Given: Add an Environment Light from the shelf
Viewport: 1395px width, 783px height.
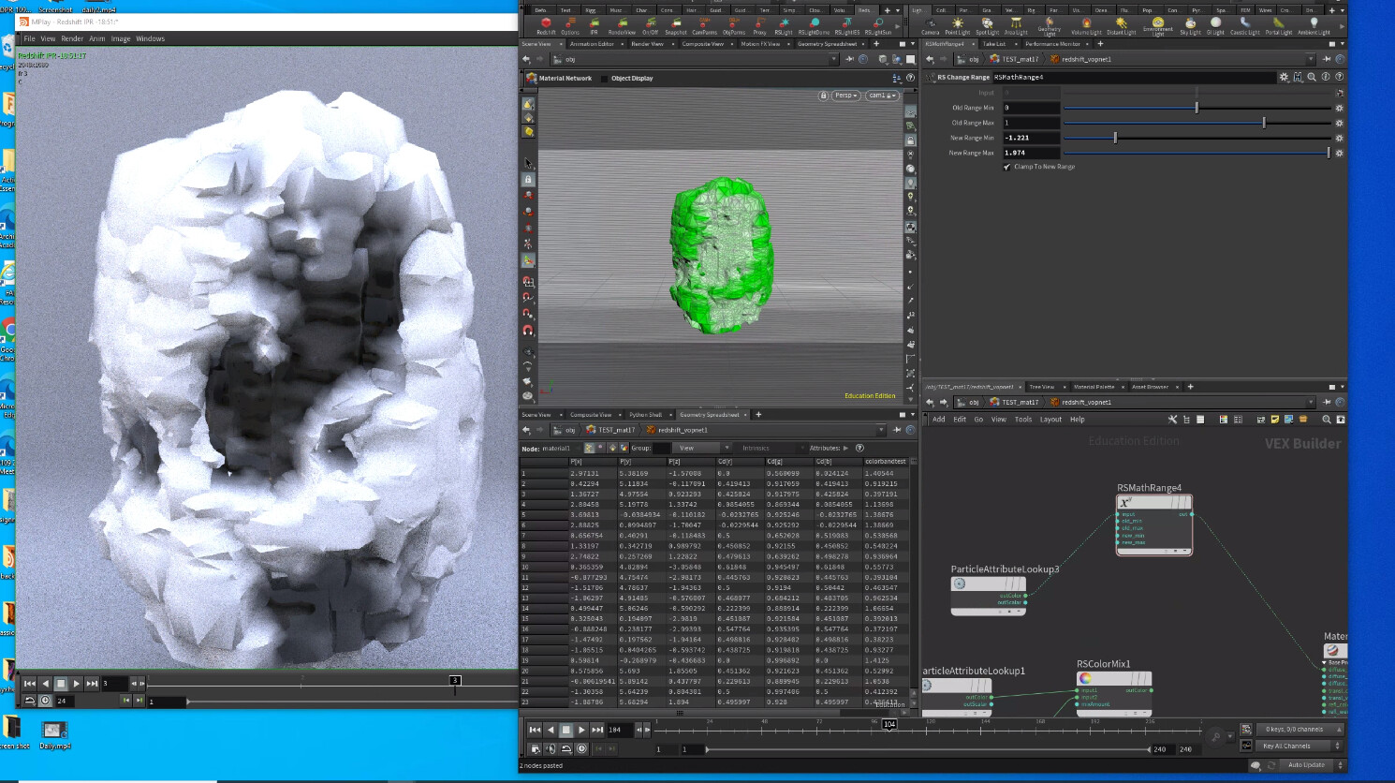Looking at the screenshot, I should click(1157, 25).
